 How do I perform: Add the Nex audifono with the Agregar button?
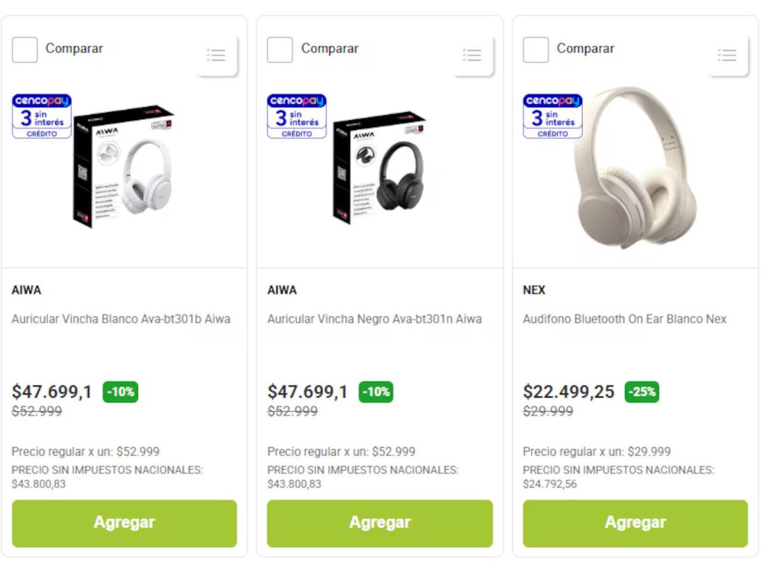tap(634, 522)
